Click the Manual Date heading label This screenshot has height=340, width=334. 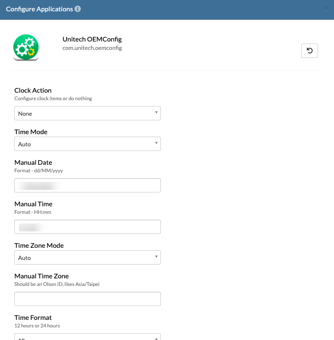[33, 162]
